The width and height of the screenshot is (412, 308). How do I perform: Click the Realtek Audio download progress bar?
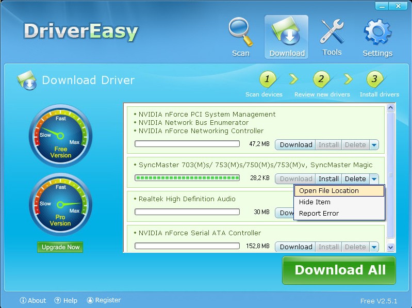[x=187, y=212]
